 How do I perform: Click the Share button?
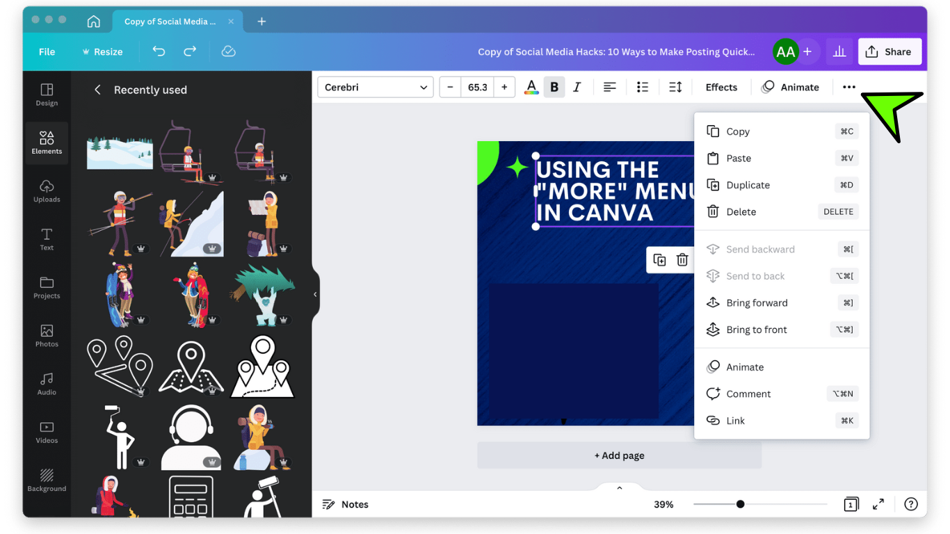pyautogui.click(x=889, y=51)
